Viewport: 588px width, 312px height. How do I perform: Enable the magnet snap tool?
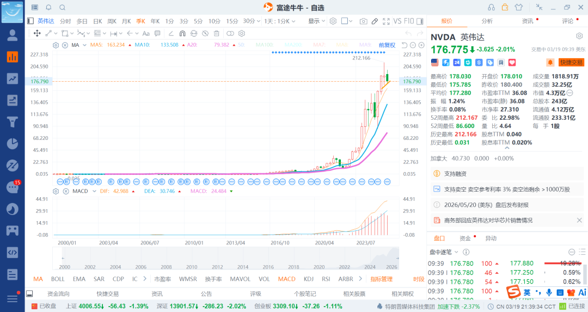(x=182, y=33)
